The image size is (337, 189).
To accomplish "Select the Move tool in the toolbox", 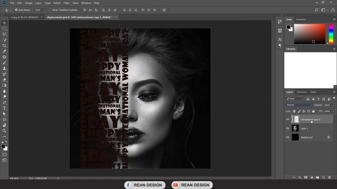I will tap(4, 23).
